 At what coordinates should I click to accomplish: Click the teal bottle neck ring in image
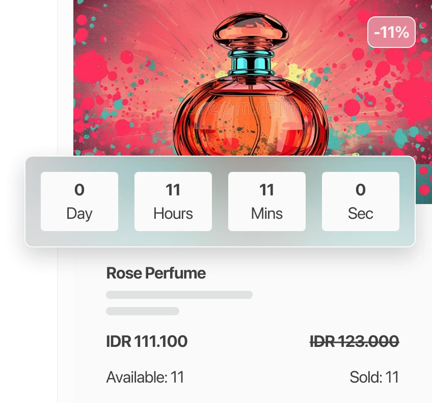point(251,63)
